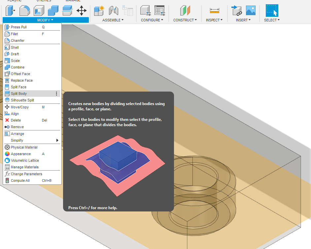
Task: Click the Select tool toolbar icon
Action: pyautogui.click(x=272, y=11)
